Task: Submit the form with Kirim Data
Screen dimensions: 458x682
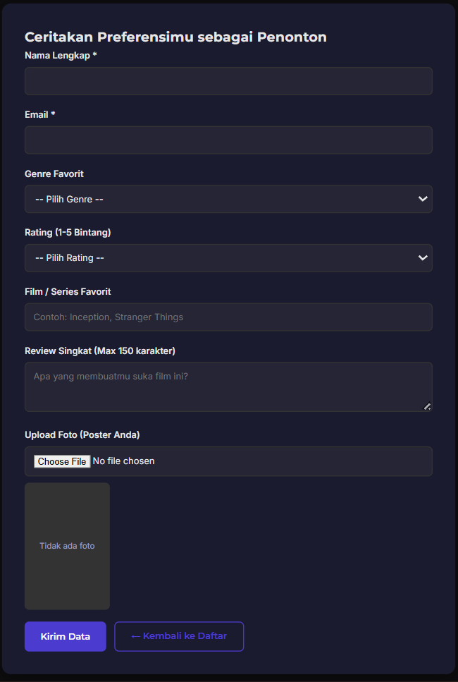Action: click(x=66, y=636)
